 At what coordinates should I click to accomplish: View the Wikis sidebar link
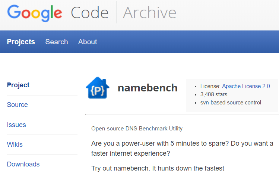tap(15, 145)
